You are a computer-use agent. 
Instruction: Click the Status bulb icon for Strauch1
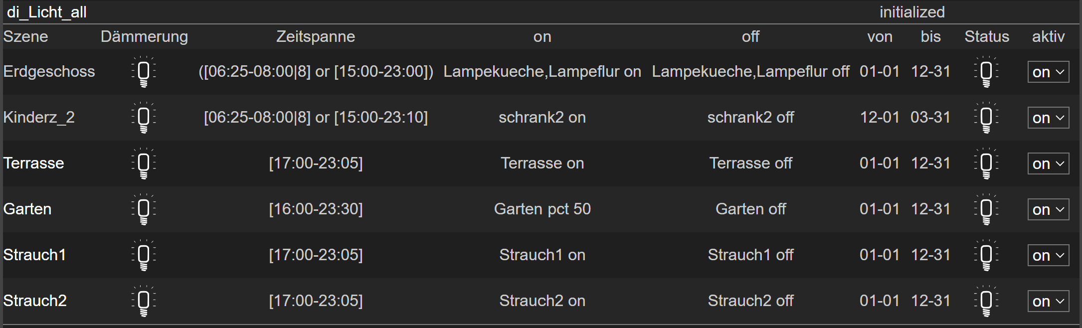pos(986,255)
